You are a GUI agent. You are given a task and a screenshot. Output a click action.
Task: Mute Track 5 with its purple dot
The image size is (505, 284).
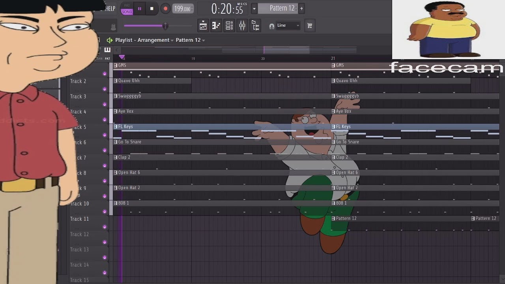[x=105, y=135]
